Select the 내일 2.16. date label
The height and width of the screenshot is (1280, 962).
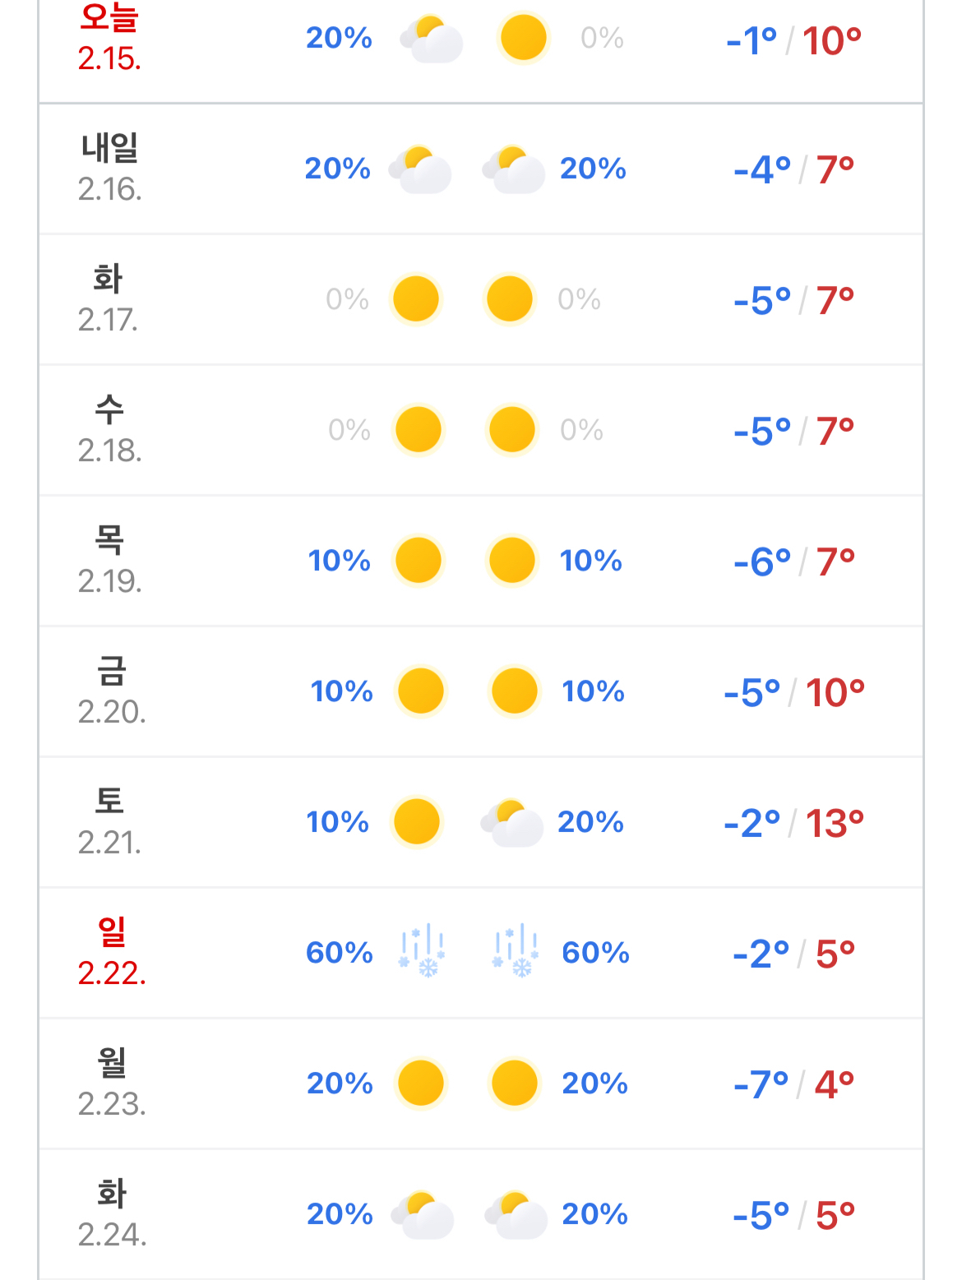point(110,169)
